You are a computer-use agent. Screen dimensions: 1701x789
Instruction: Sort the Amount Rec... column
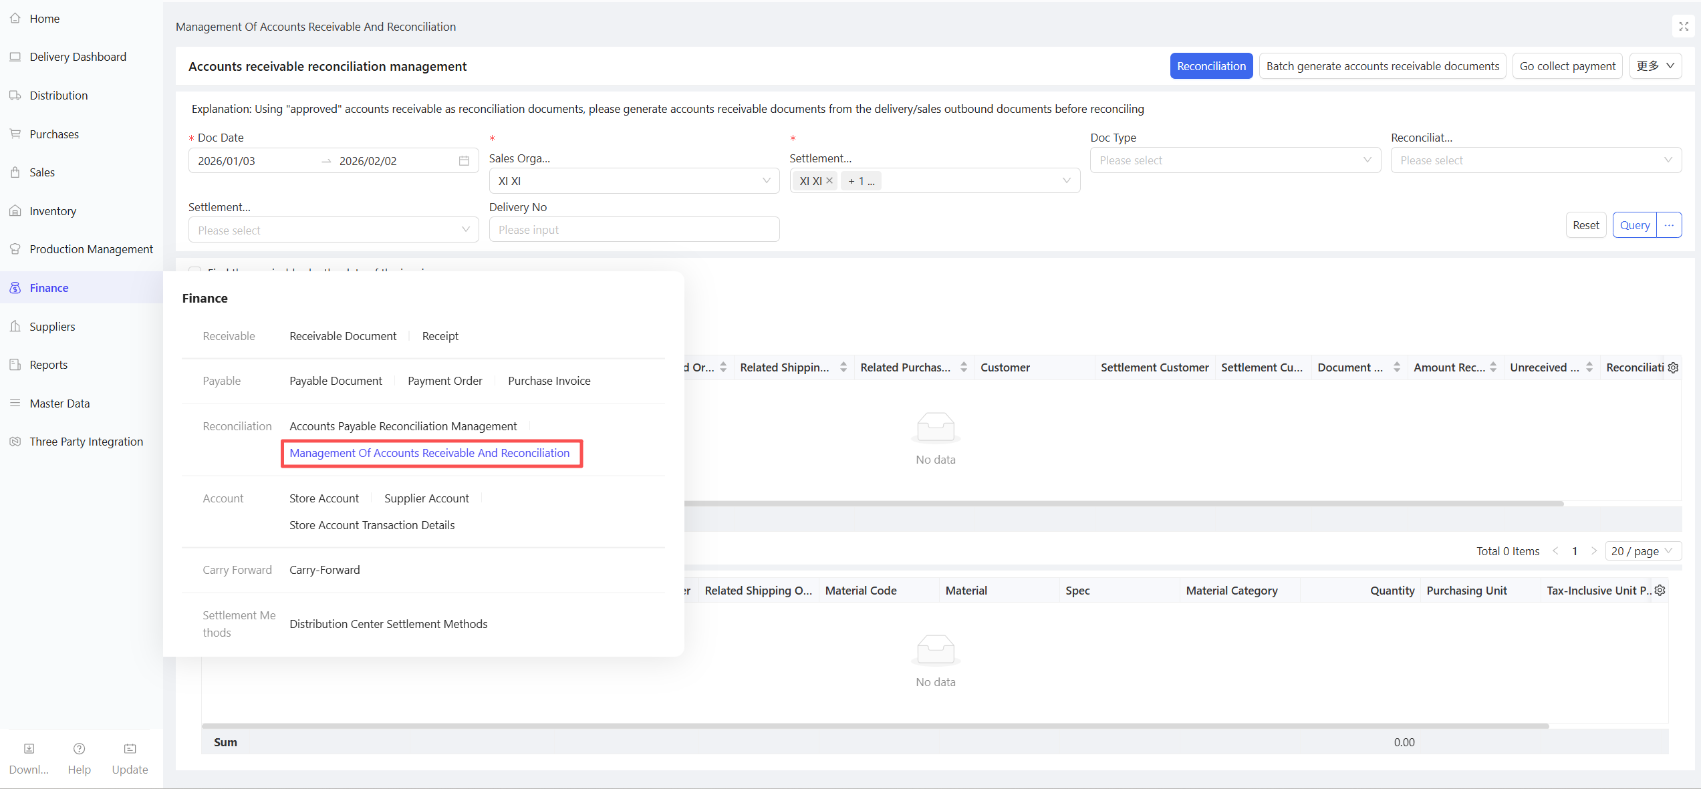click(x=1493, y=367)
